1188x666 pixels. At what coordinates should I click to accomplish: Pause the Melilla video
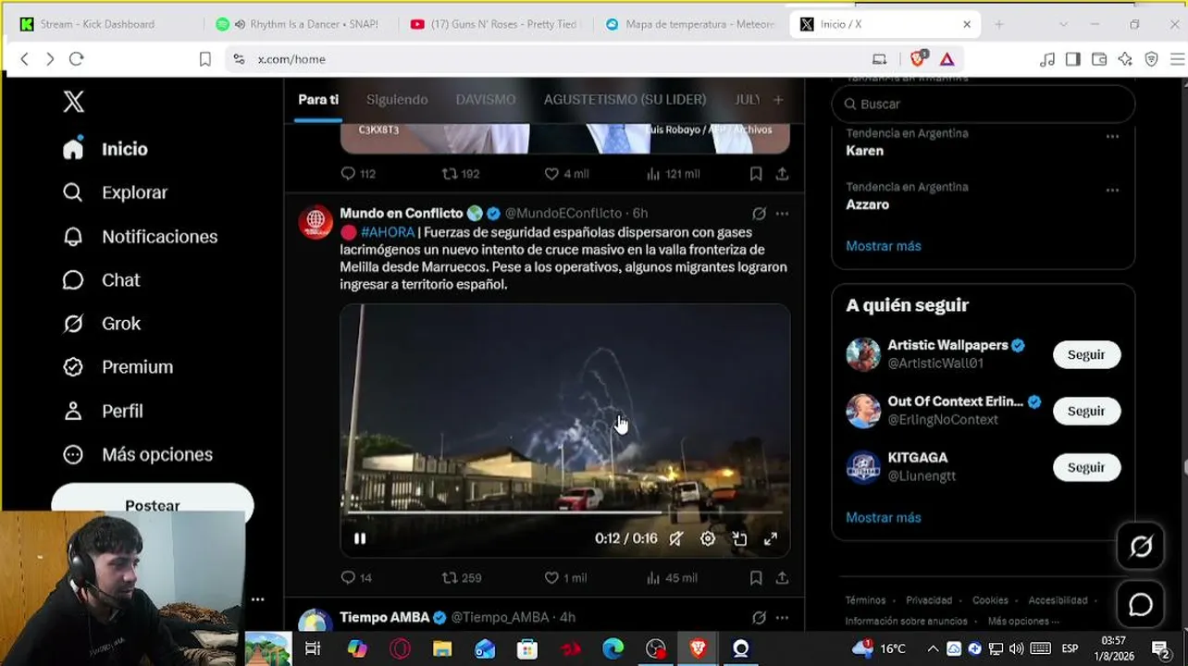(x=360, y=538)
